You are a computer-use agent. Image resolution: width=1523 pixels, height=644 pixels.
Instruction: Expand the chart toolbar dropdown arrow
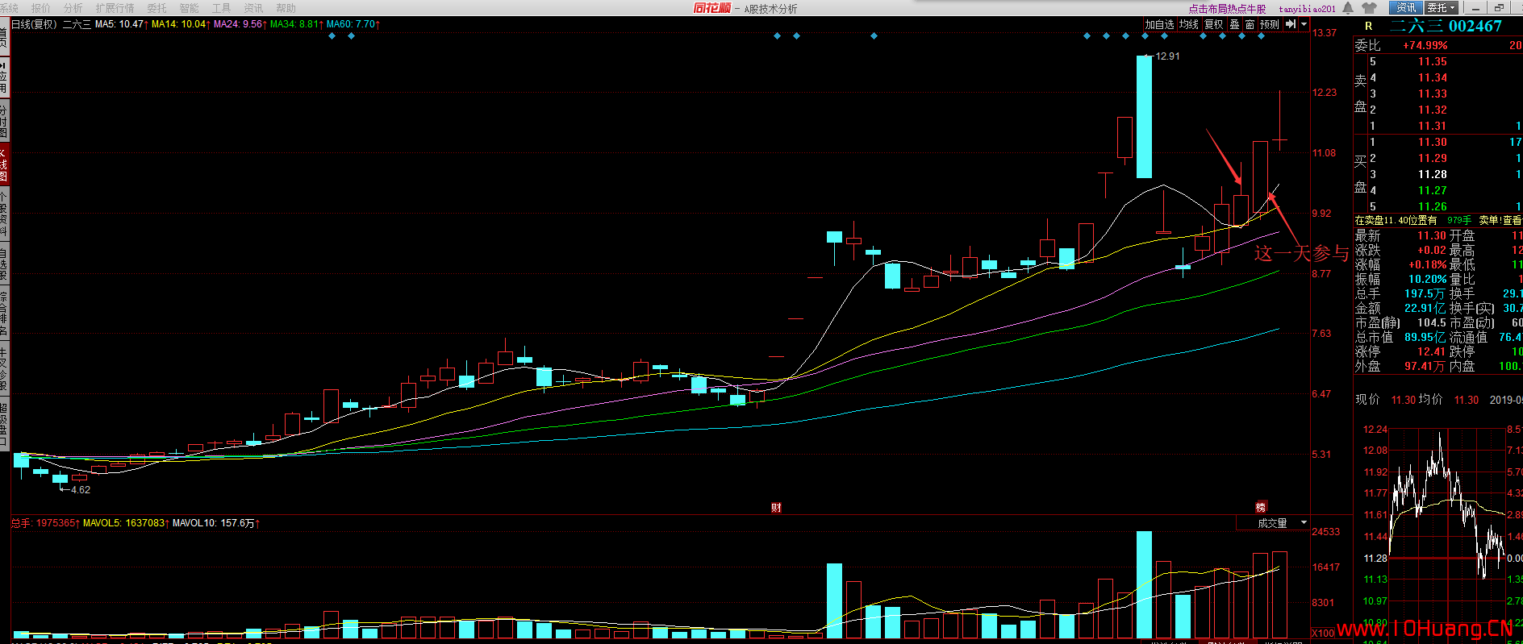pos(1304,24)
